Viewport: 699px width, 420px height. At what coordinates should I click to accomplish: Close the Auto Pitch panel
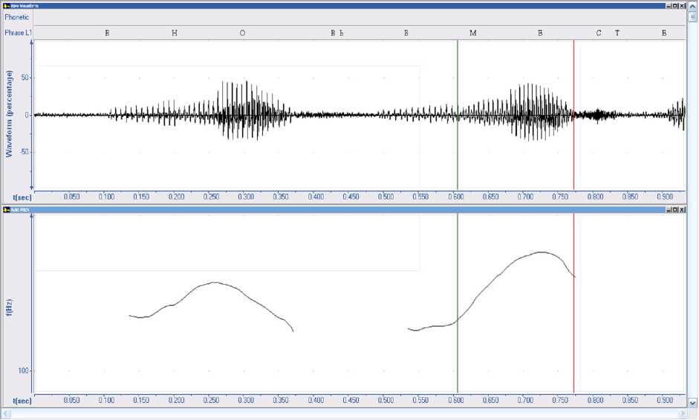click(682, 211)
